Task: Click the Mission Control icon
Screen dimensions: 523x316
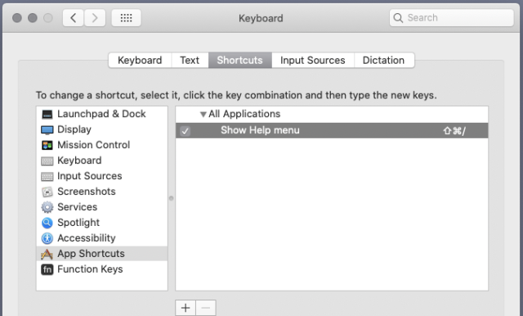Action: pos(47,145)
